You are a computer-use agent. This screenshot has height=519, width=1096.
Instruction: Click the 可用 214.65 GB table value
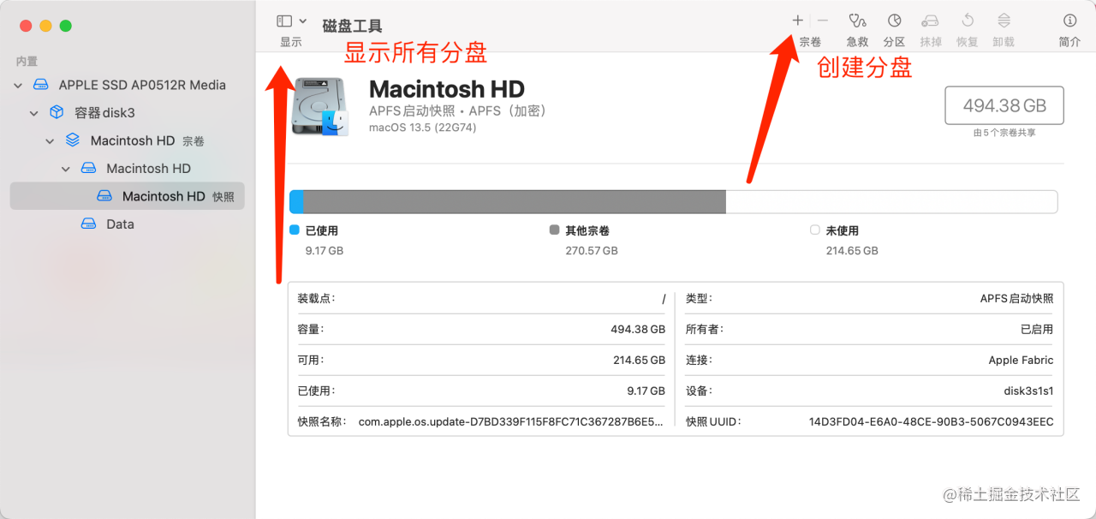639,360
